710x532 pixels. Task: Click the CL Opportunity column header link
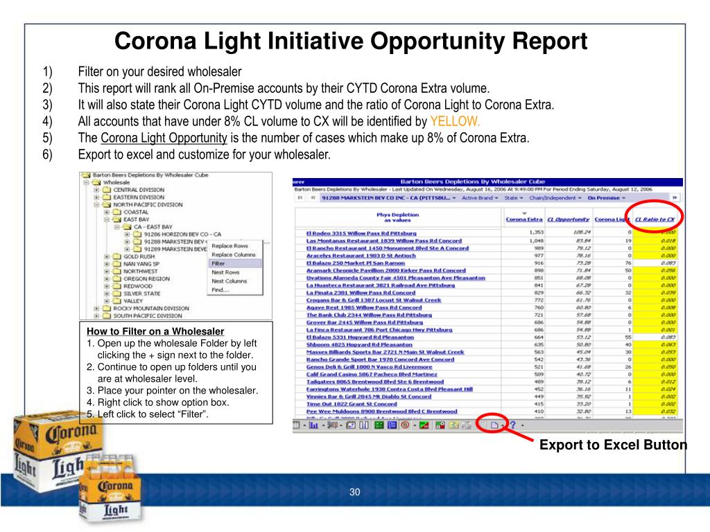569,220
